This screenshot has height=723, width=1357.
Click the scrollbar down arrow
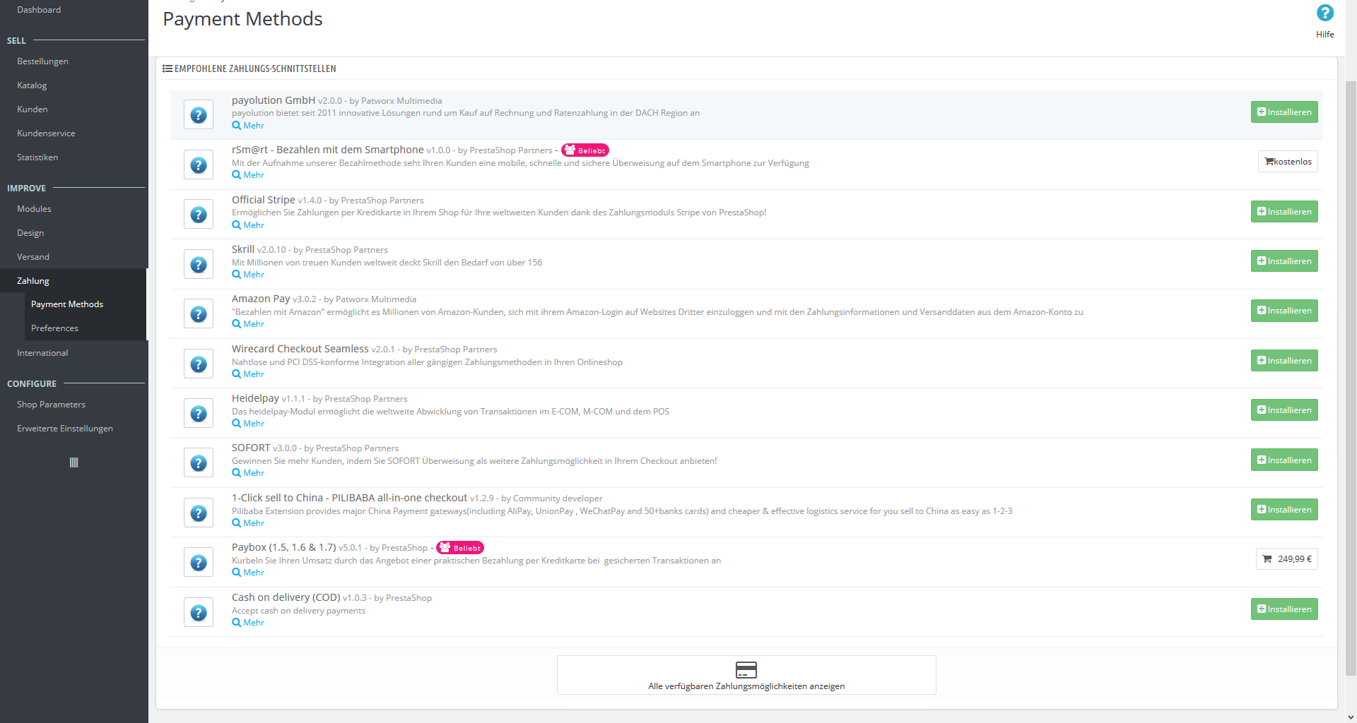[1351, 717]
